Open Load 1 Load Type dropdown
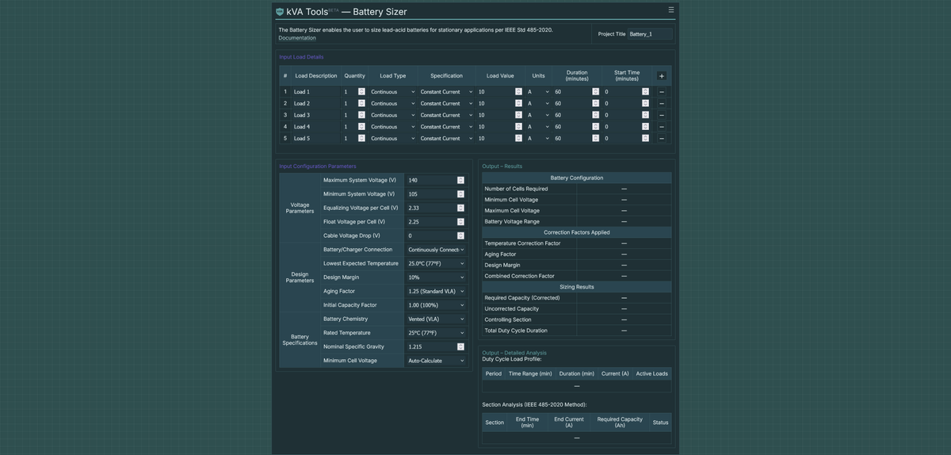Image resolution: width=951 pixels, height=455 pixels. 392,92
